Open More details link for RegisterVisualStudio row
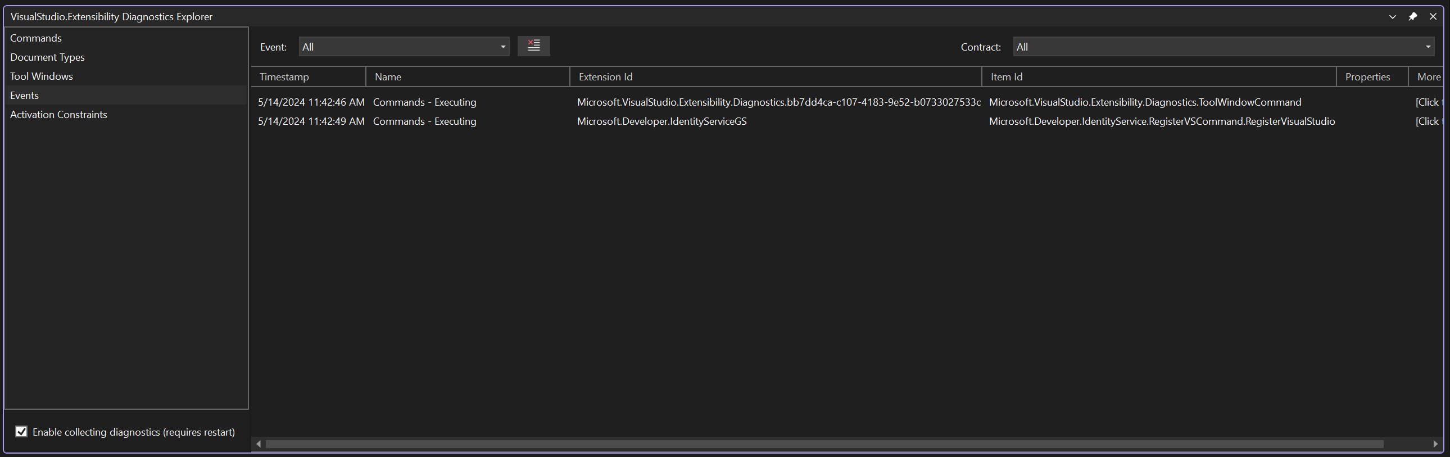Screen dimensions: 1450x457 click(x=1429, y=121)
